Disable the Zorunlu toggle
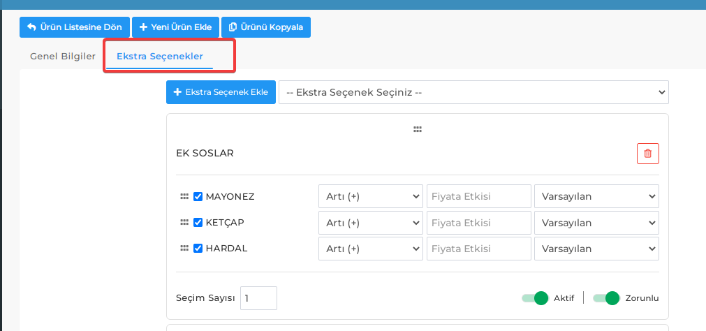706x331 pixels. pyautogui.click(x=607, y=298)
